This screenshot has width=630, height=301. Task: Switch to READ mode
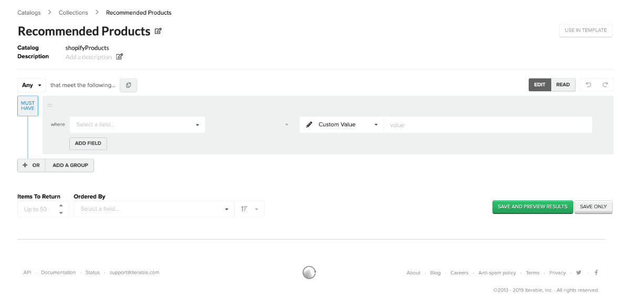point(563,85)
